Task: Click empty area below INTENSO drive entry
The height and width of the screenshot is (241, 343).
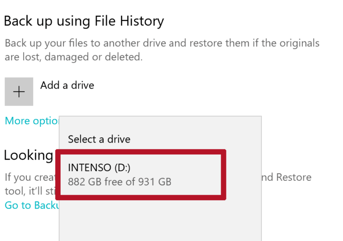Action: (160, 221)
